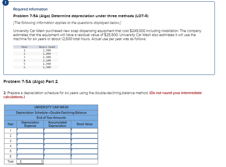Image resolution: width=226 pixels, height=167 pixels.
Task: Select Year 4 Depreciation Expense input field
Action: pos(30,146)
